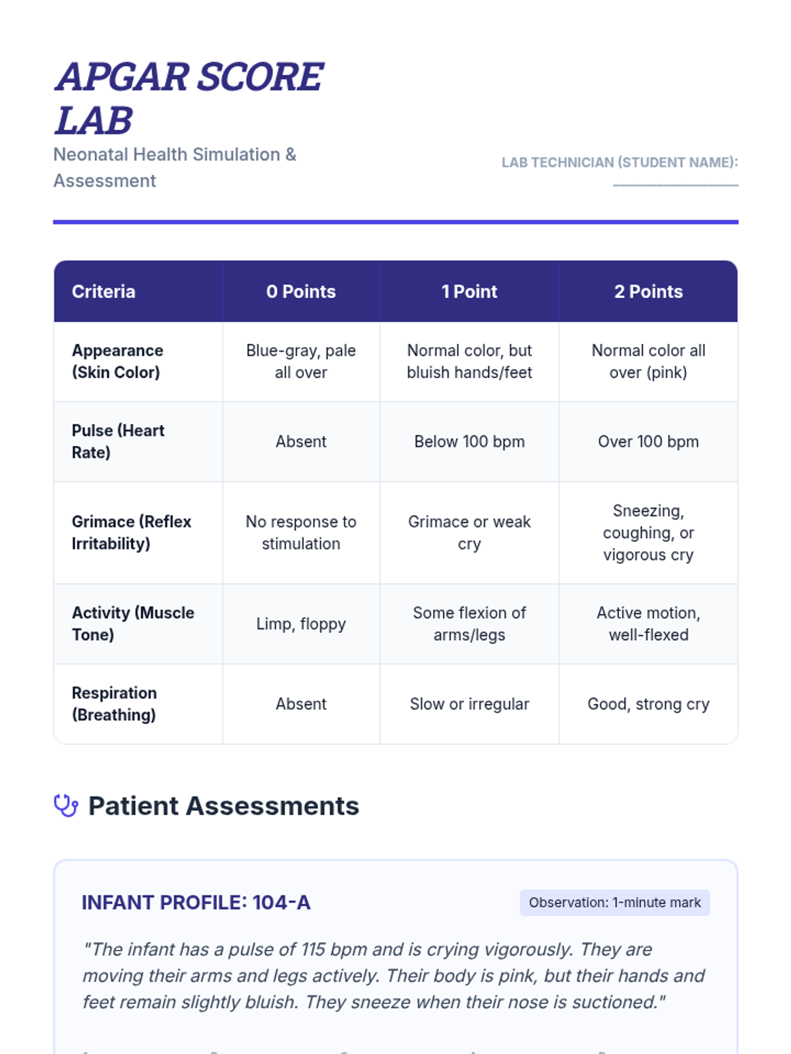Viewport: 791px width, 1054px height.
Task: Click the student name blank line
Action: [675, 185]
